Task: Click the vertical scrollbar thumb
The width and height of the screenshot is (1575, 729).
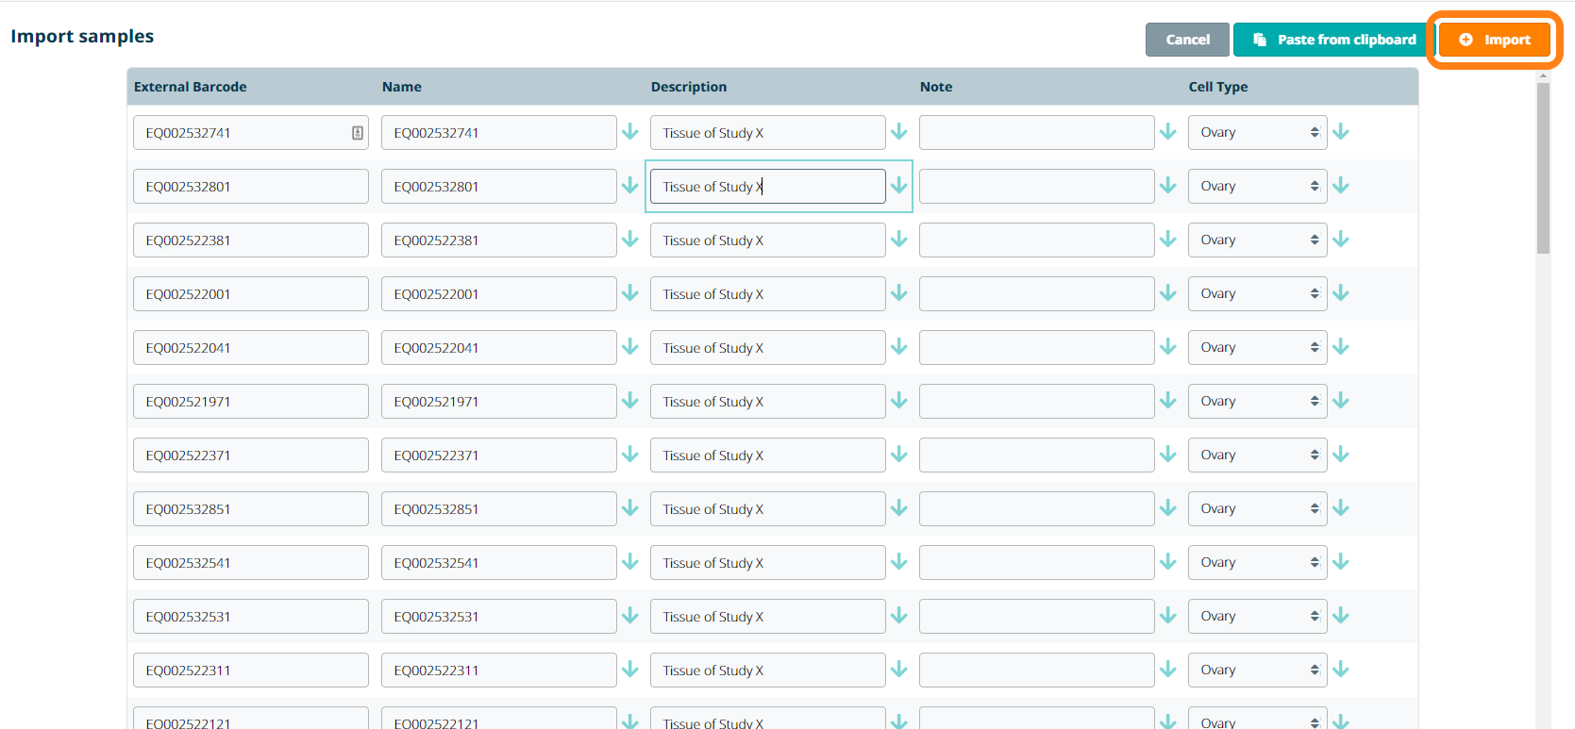Action: coord(1543,168)
